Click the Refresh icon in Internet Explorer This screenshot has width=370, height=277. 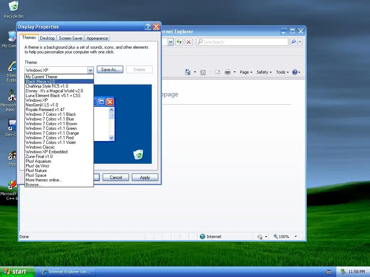(179, 42)
